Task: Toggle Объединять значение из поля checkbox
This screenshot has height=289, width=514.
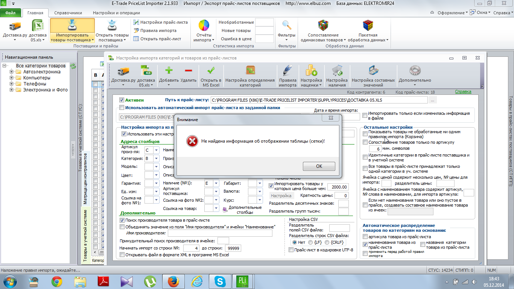Action: (122, 227)
